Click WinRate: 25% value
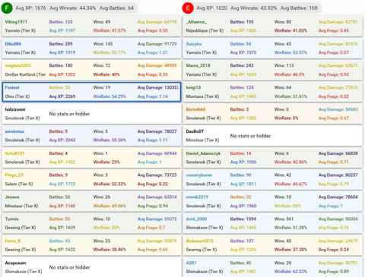Viewport: 365px width, 277px height. click(x=106, y=162)
